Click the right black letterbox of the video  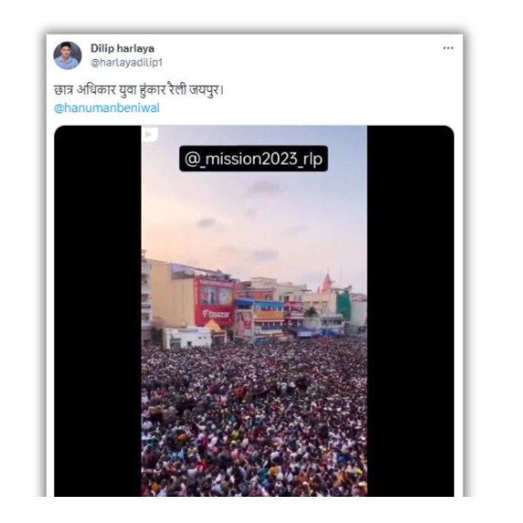point(410,311)
